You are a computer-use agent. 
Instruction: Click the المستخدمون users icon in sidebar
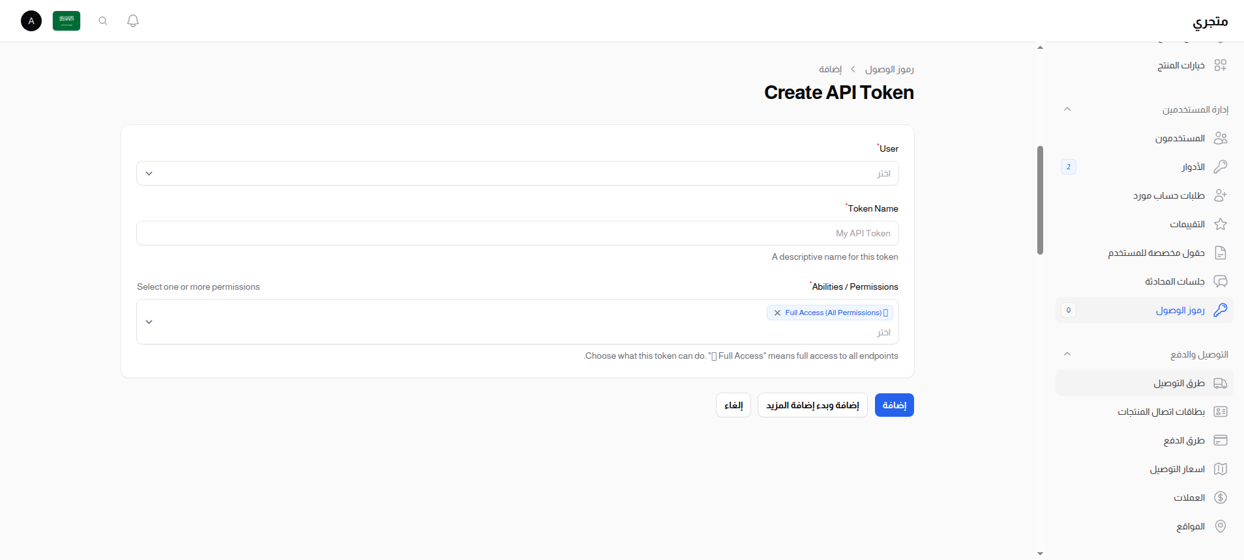(x=1220, y=138)
